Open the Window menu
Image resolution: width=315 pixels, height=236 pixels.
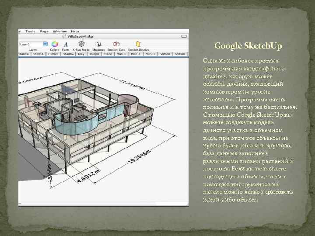tap(59, 31)
